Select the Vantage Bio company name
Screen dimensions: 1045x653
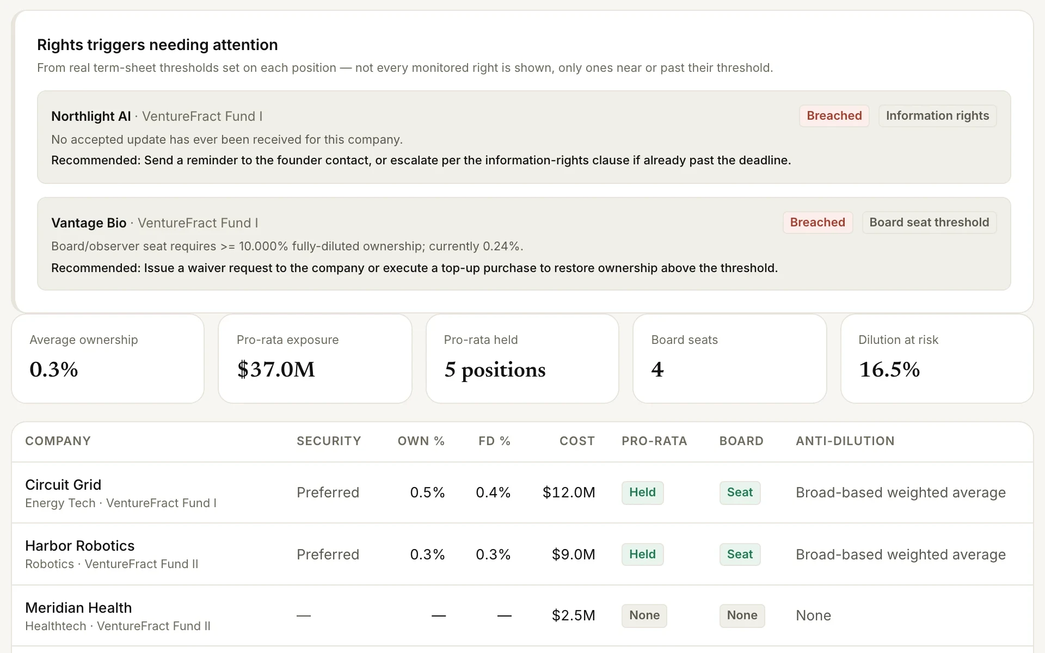tap(89, 223)
